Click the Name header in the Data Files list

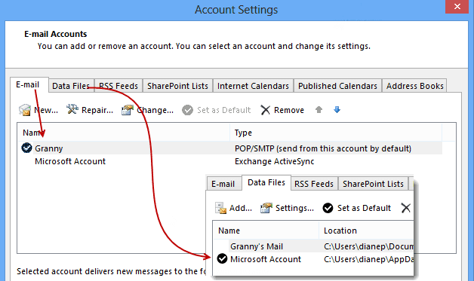266,231
